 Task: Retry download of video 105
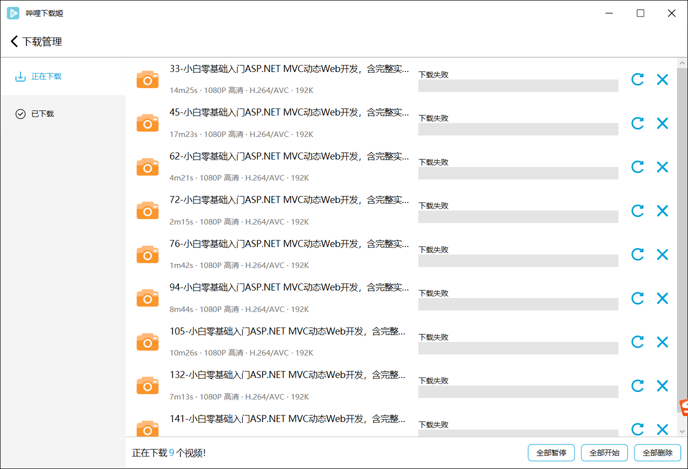click(x=637, y=342)
